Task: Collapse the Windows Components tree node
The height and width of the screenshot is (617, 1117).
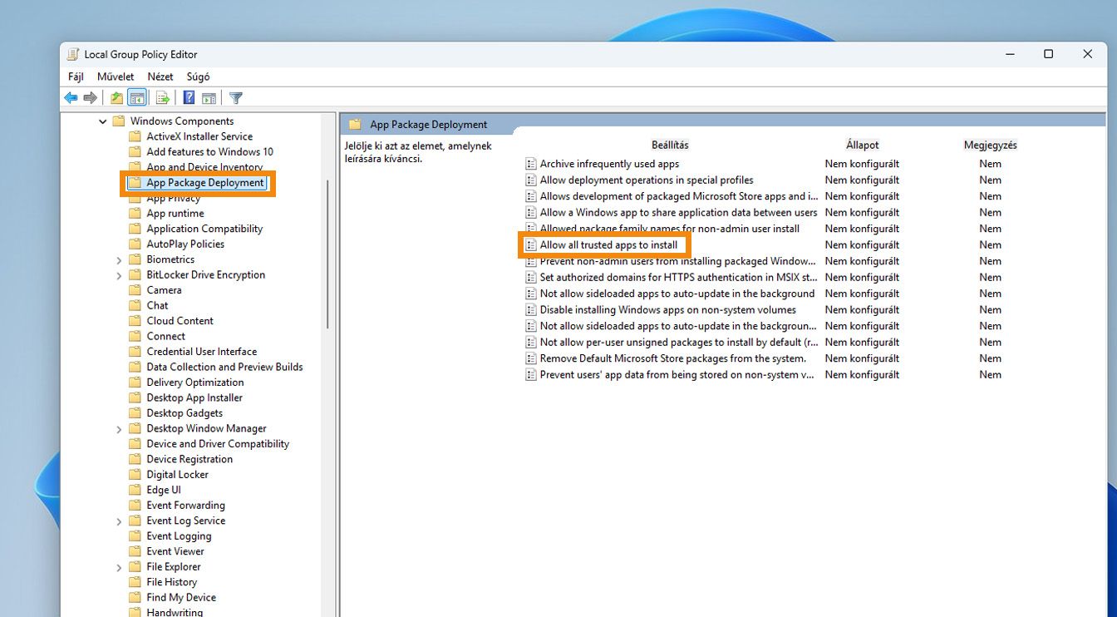Action: pyautogui.click(x=103, y=121)
